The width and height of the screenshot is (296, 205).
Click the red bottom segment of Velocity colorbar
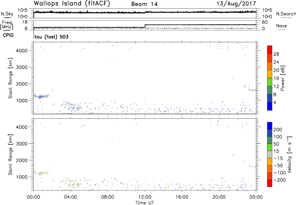(x=270, y=183)
